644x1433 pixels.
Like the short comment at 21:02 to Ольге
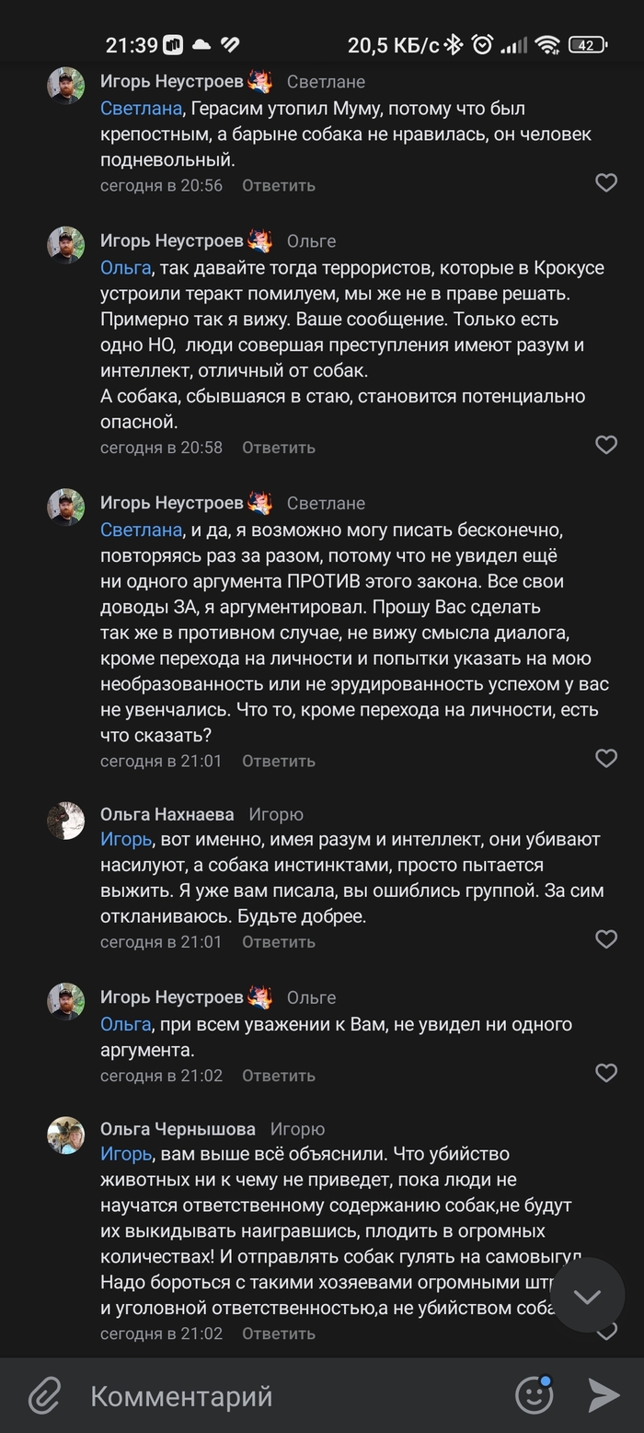click(606, 1073)
